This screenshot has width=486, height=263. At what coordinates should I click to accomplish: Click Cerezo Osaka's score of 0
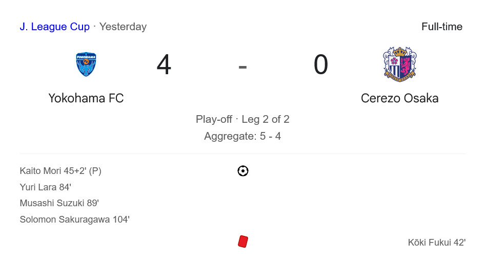point(321,65)
